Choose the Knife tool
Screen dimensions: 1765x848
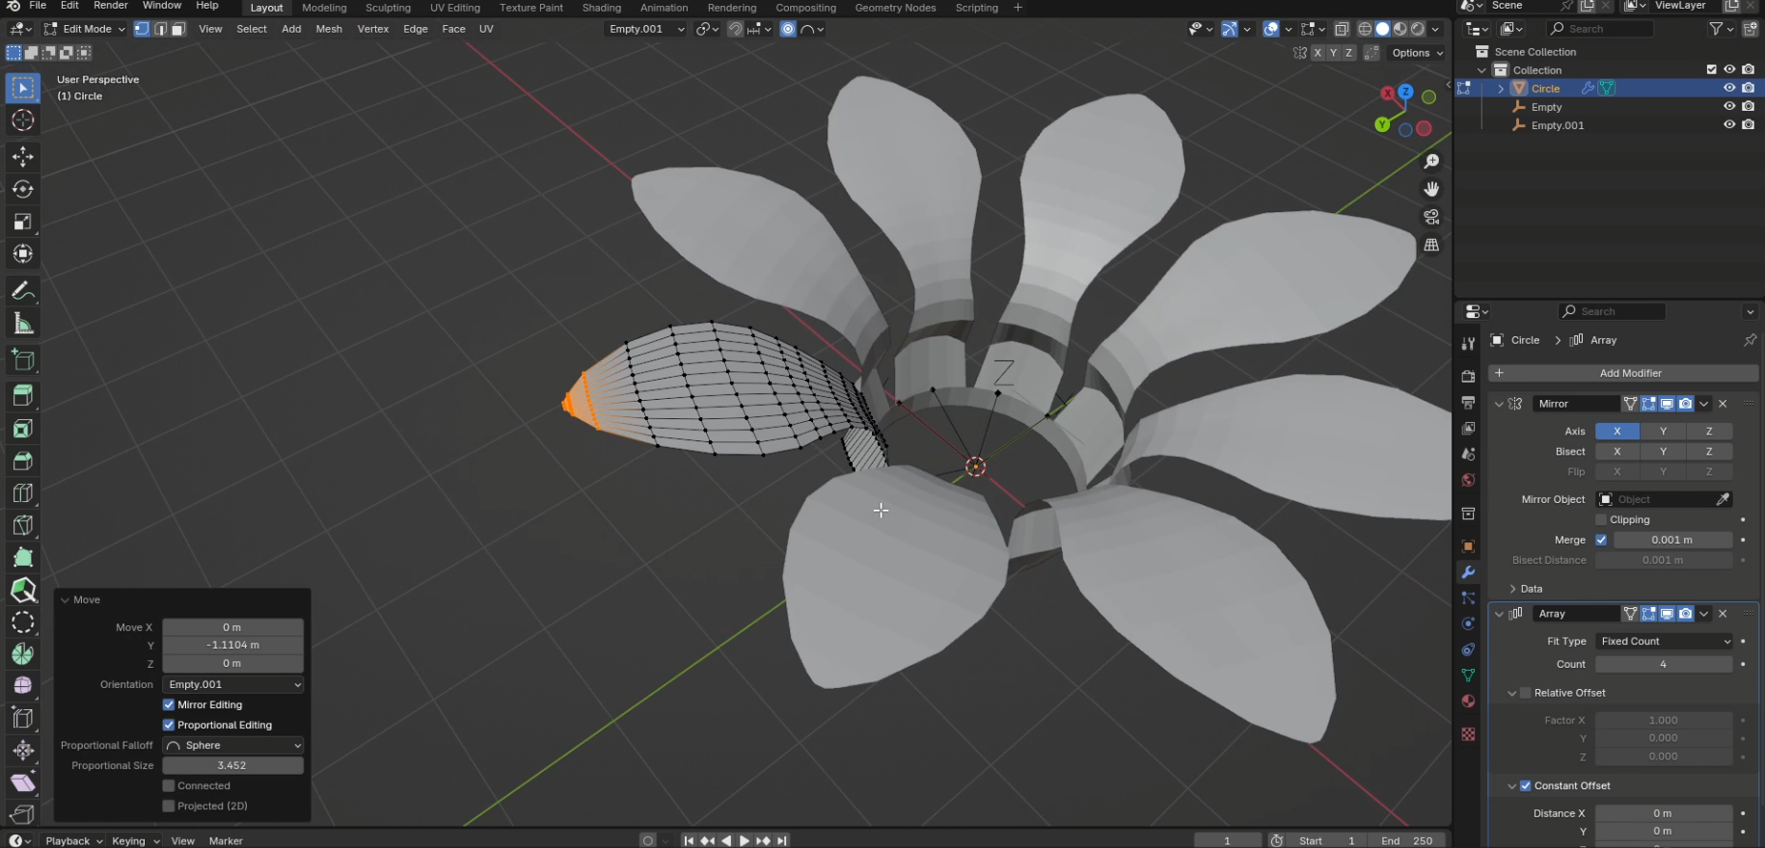(23, 525)
